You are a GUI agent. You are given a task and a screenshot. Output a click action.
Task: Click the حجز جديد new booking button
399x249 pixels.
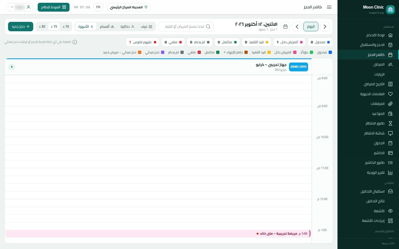(x=21, y=27)
